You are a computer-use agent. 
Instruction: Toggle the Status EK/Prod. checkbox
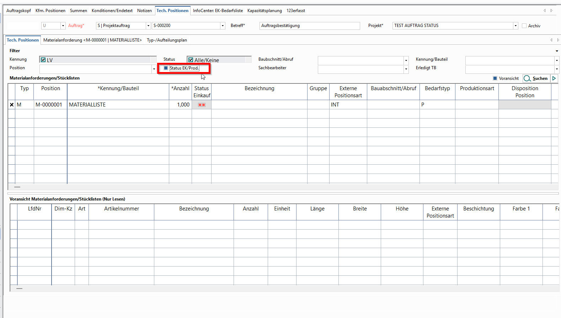pyautogui.click(x=166, y=68)
